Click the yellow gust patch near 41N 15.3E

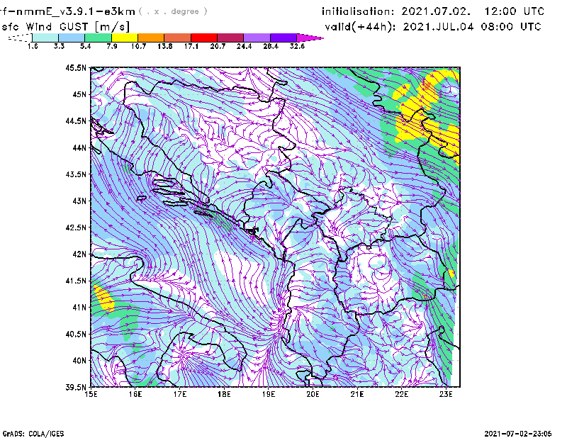pos(104,298)
